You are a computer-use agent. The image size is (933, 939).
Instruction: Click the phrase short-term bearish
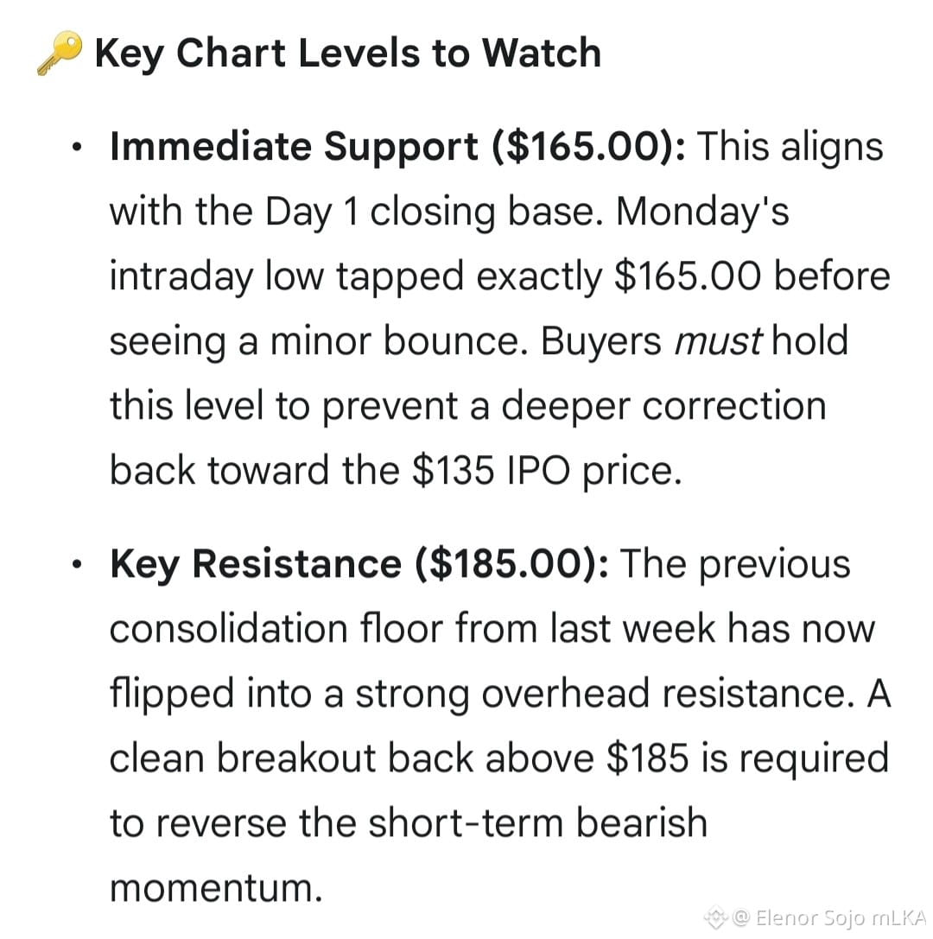(537, 822)
